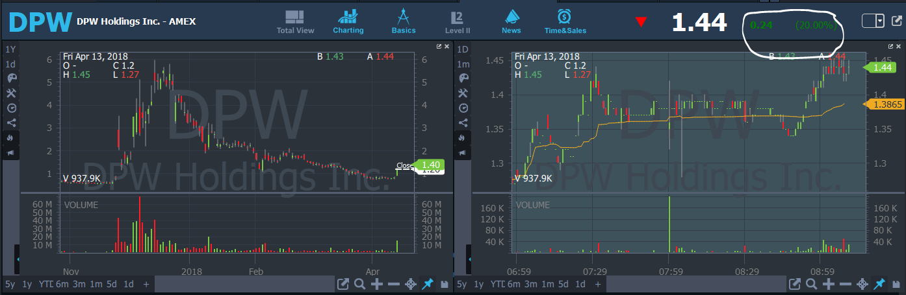Set right chart to YTD timeframe
906x295 pixels.
pos(498,284)
